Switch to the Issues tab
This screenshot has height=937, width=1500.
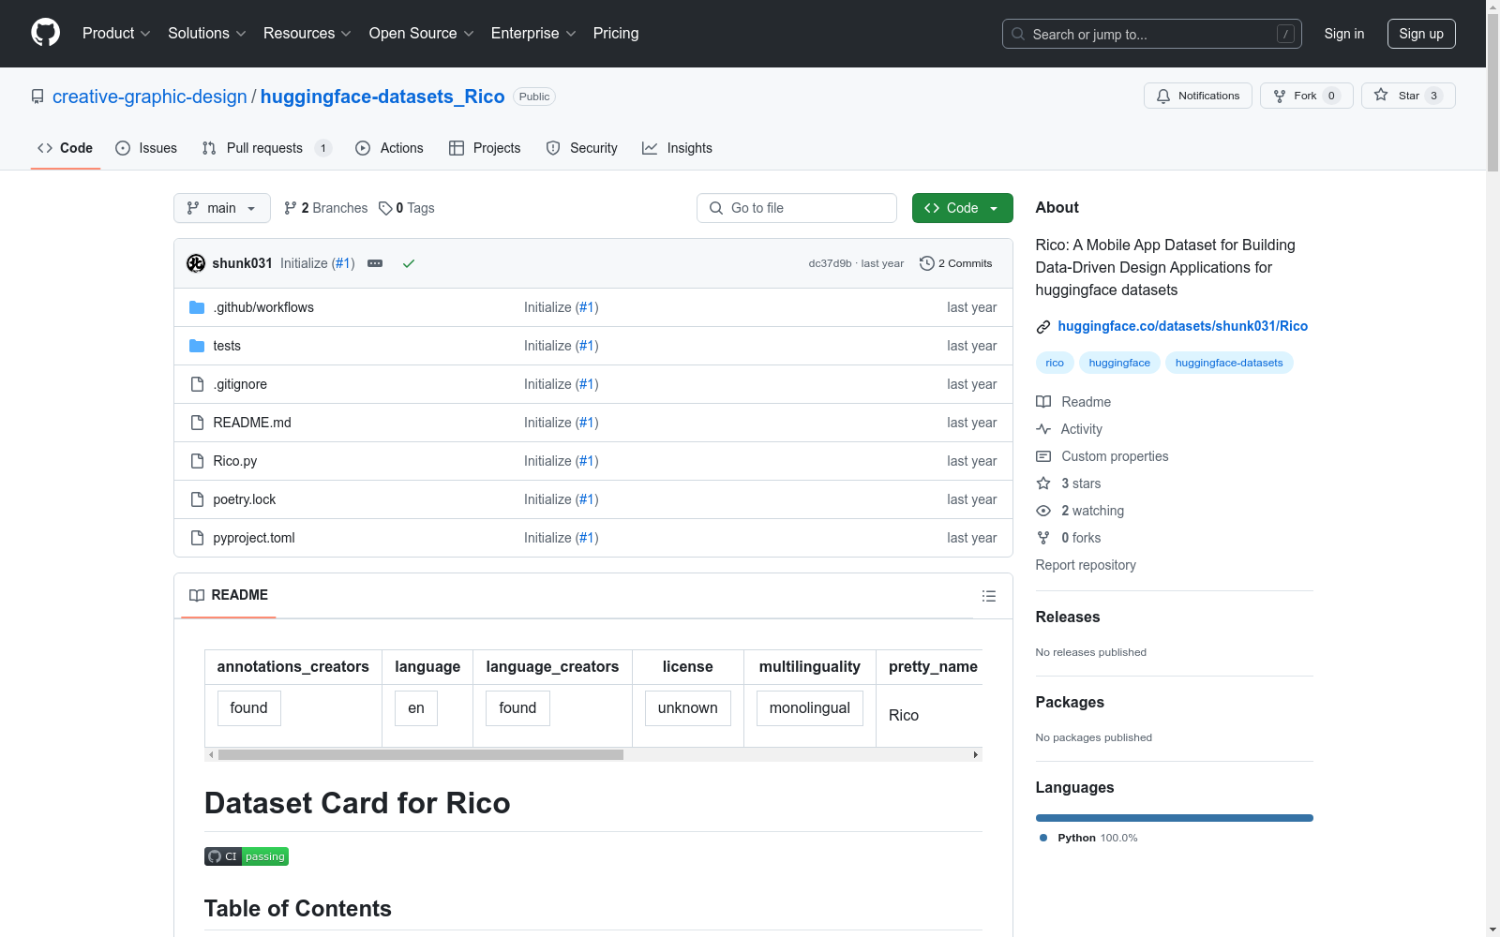(x=146, y=148)
